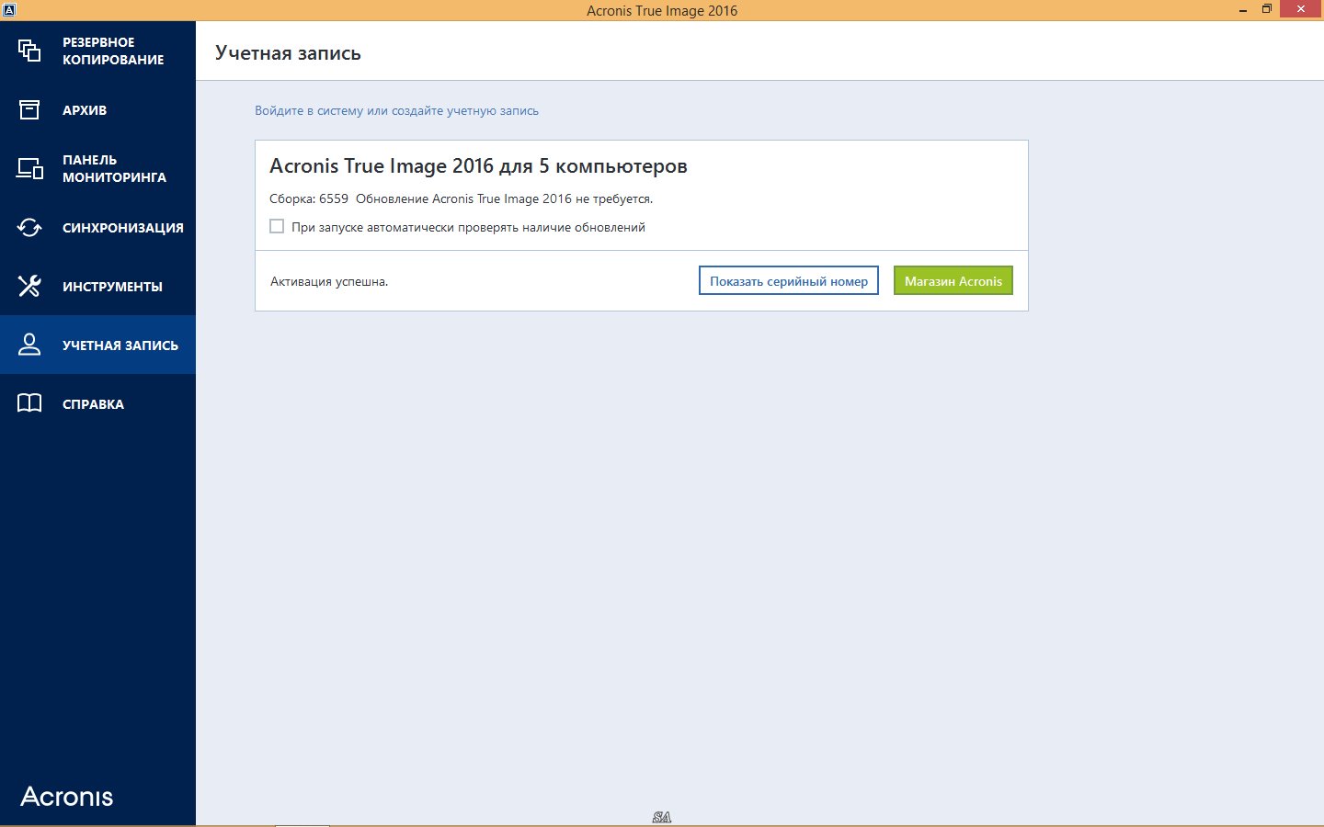Open Tools via the wrench-screwdriver icon
The width and height of the screenshot is (1324, 827).
pos(29,287)
